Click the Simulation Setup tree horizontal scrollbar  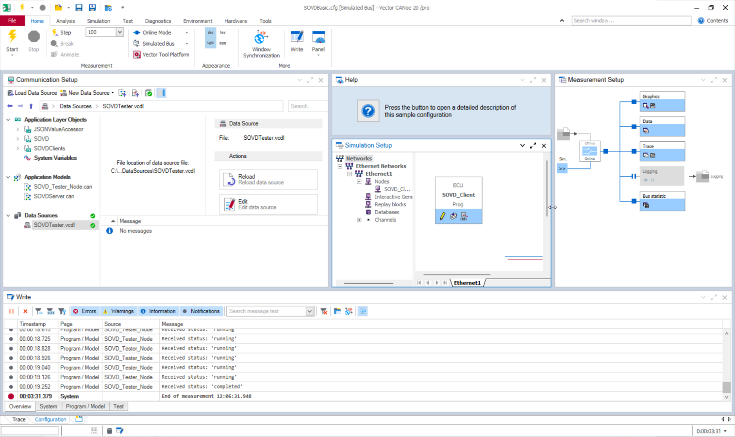point(368,283)
